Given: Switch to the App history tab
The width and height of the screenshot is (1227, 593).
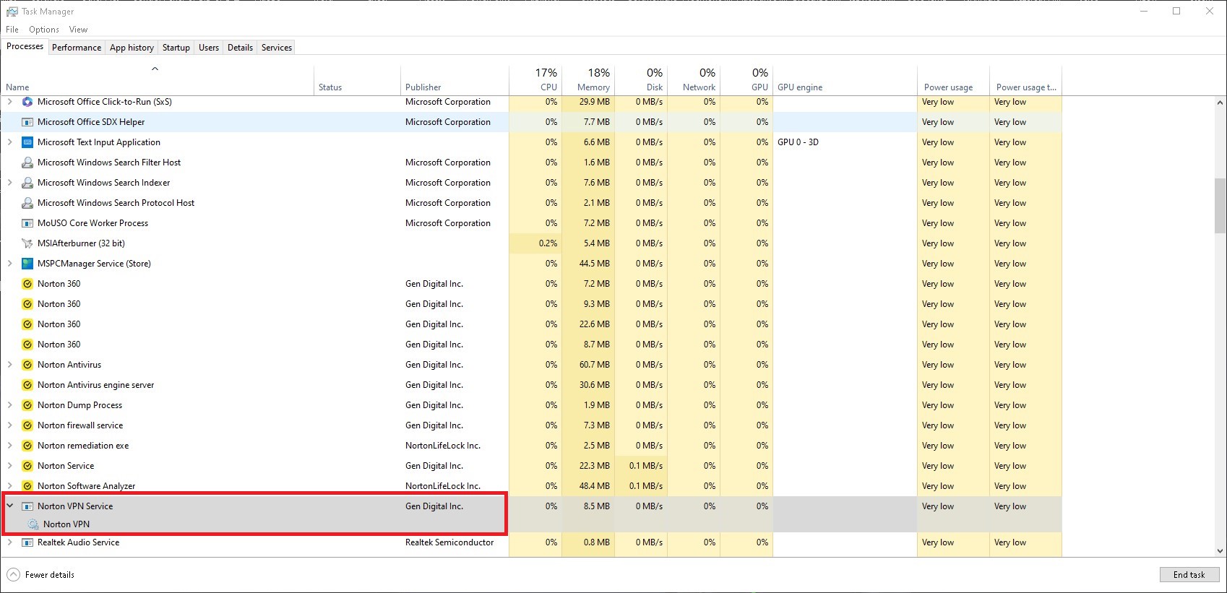Looking at the screenshot, I should (x=132, y=48).
